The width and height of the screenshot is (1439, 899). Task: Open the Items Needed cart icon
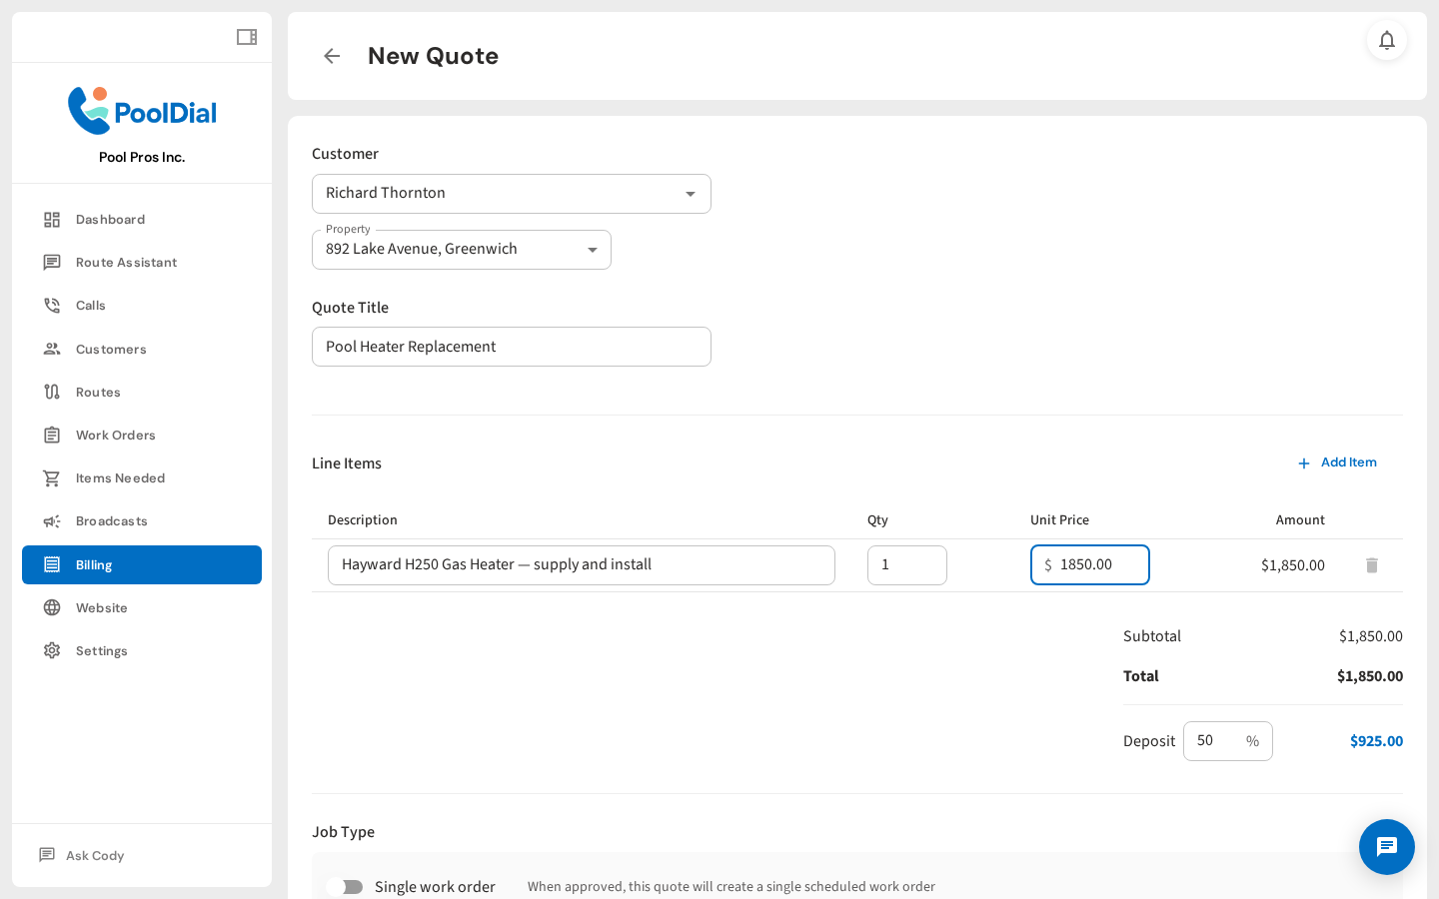point(51,477)
